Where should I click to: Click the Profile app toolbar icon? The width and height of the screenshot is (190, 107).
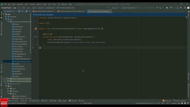[x=157, y=8]
